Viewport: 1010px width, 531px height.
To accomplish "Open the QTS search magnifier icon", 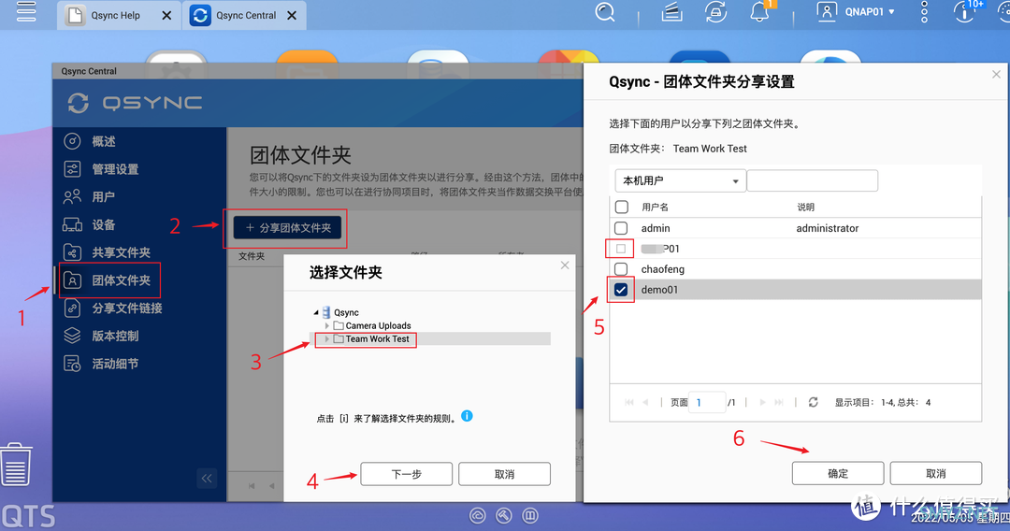I will click(x=605, y=12).
